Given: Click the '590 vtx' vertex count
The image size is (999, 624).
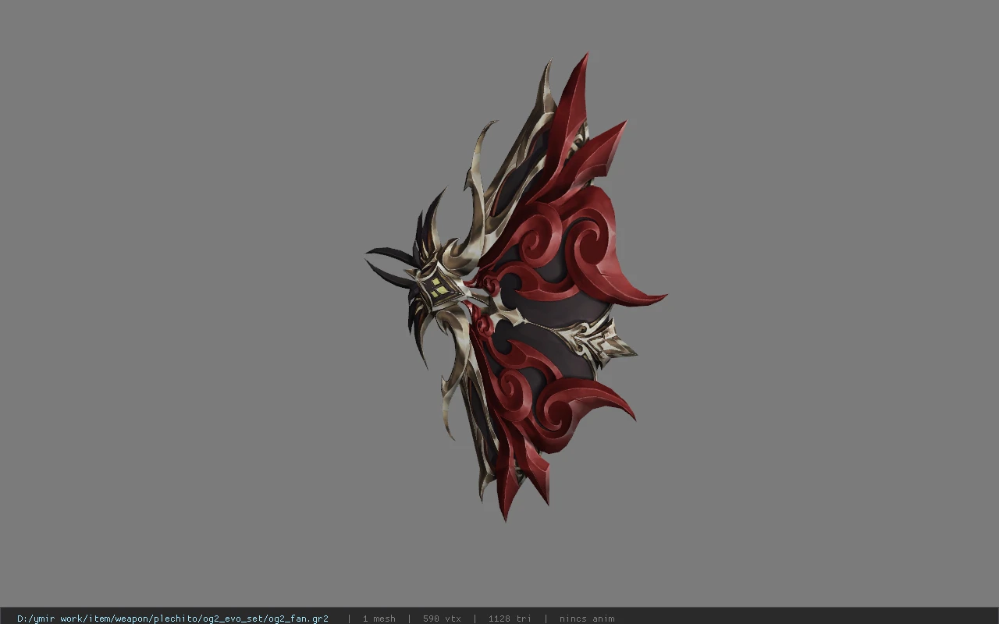Looking at the screenshot, I should [442, 619].
